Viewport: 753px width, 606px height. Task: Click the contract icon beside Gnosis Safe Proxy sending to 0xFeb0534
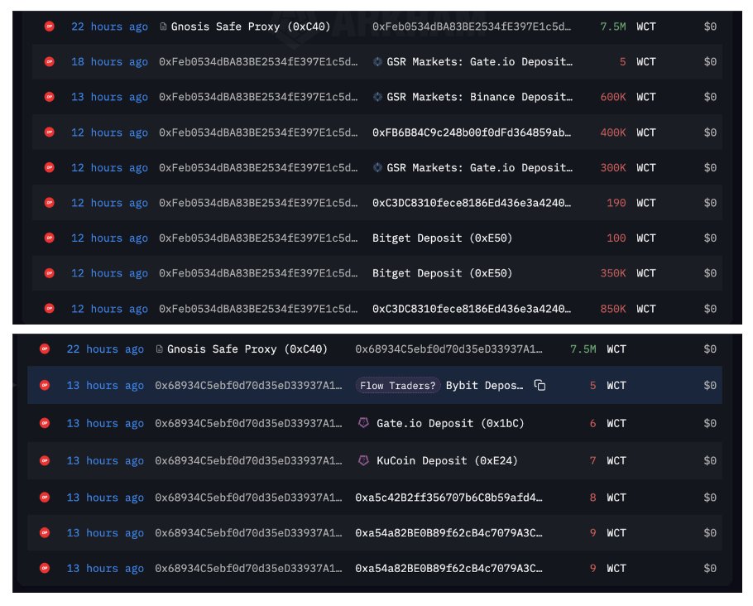[x=163, y=26]
